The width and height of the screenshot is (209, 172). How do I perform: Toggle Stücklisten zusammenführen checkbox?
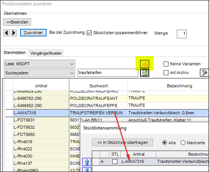[90, 33]
